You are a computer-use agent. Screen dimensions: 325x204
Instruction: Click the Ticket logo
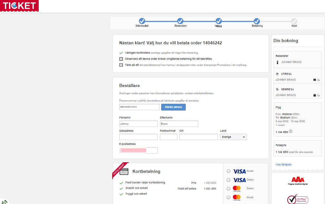coord(19,6)
